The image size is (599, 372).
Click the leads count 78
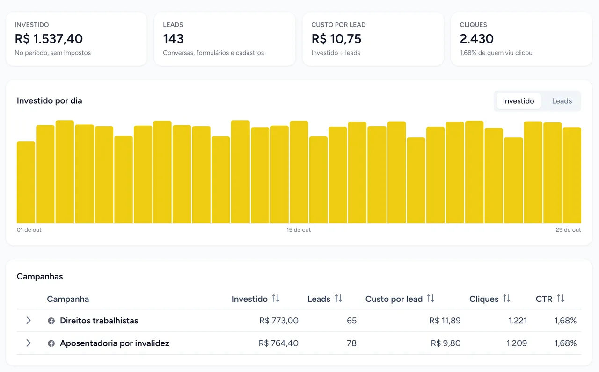352,343
